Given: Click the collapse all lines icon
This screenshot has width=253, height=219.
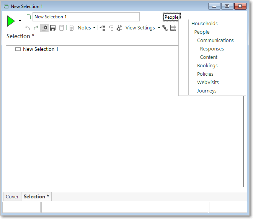Looking at the screenshot, I should click(103, 28).
